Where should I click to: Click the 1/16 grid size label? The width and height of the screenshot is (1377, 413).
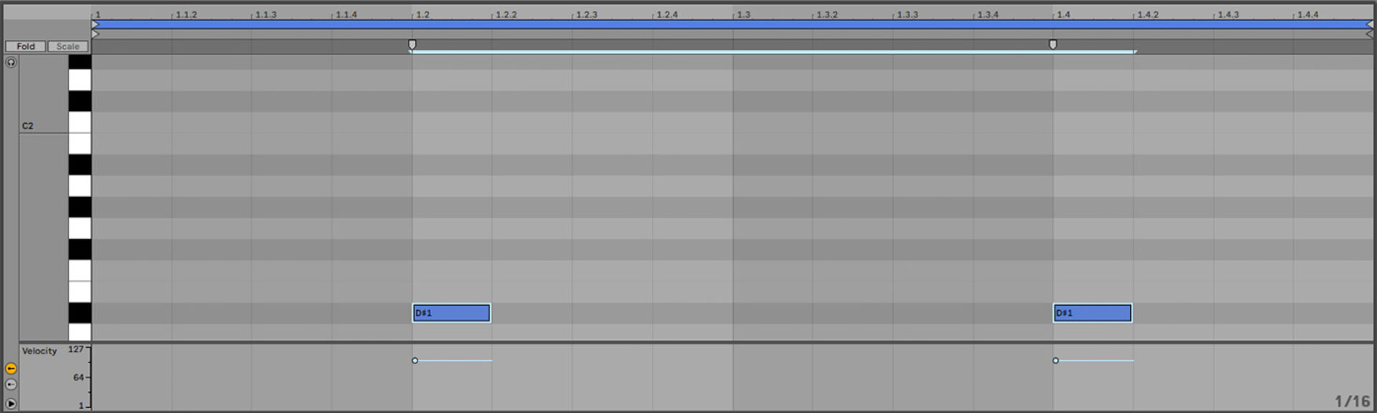1352,402
